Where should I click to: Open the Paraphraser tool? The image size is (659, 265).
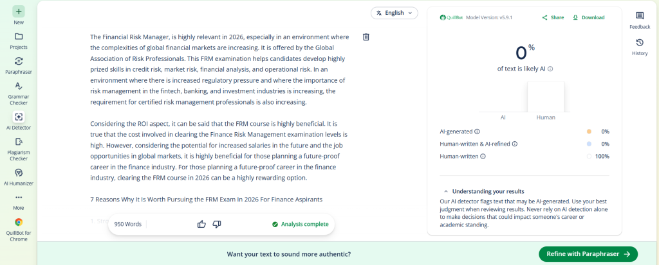[x=19, y=61]
